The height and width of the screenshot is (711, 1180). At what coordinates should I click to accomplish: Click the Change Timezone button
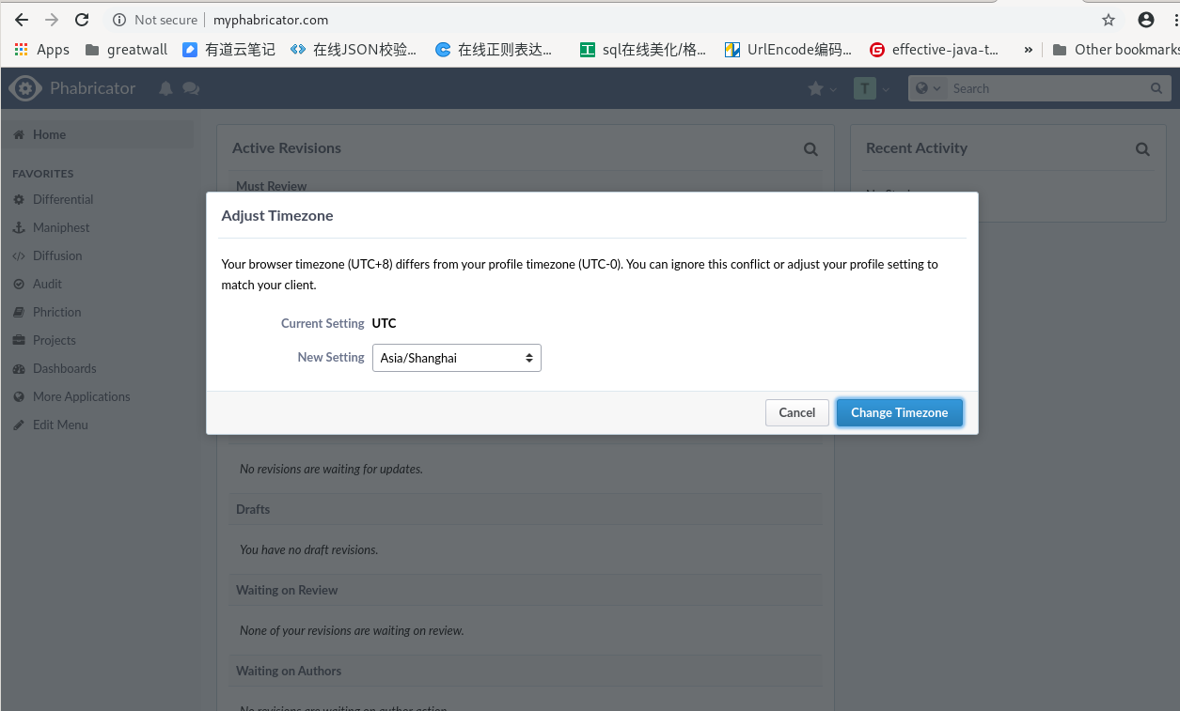pos(899,412)
